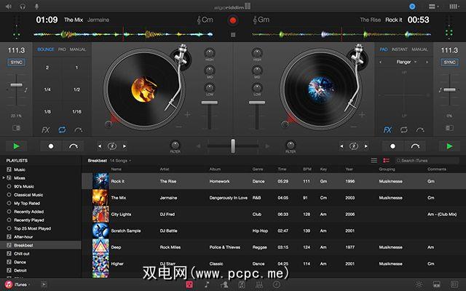Open the waveform layout dropdown in title bar

coord(454,7)
